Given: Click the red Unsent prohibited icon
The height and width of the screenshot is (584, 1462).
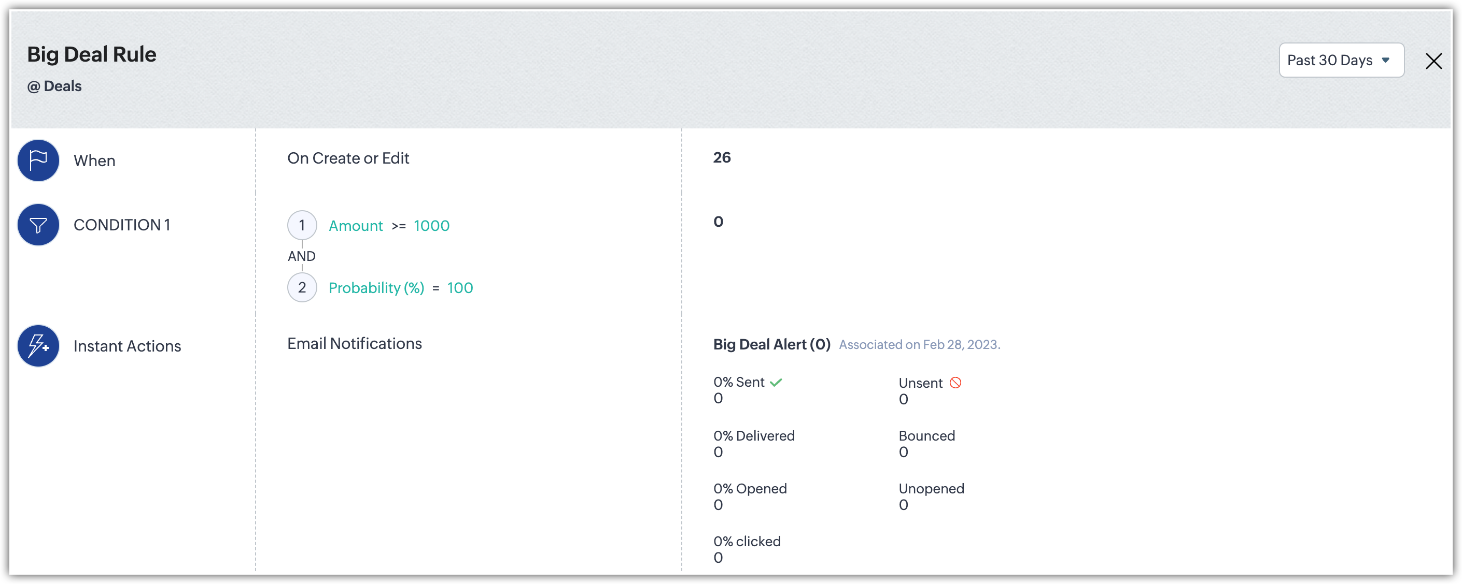Looking at the screenshot, I should coord(956,383).
